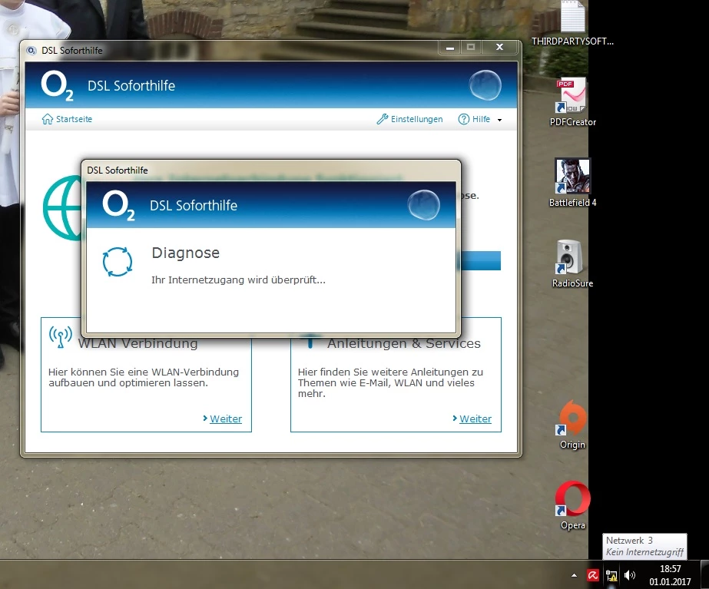Click the blue progress bar behind dialog
This screenshot has height=589, width=709.
(x=481, y=260)
